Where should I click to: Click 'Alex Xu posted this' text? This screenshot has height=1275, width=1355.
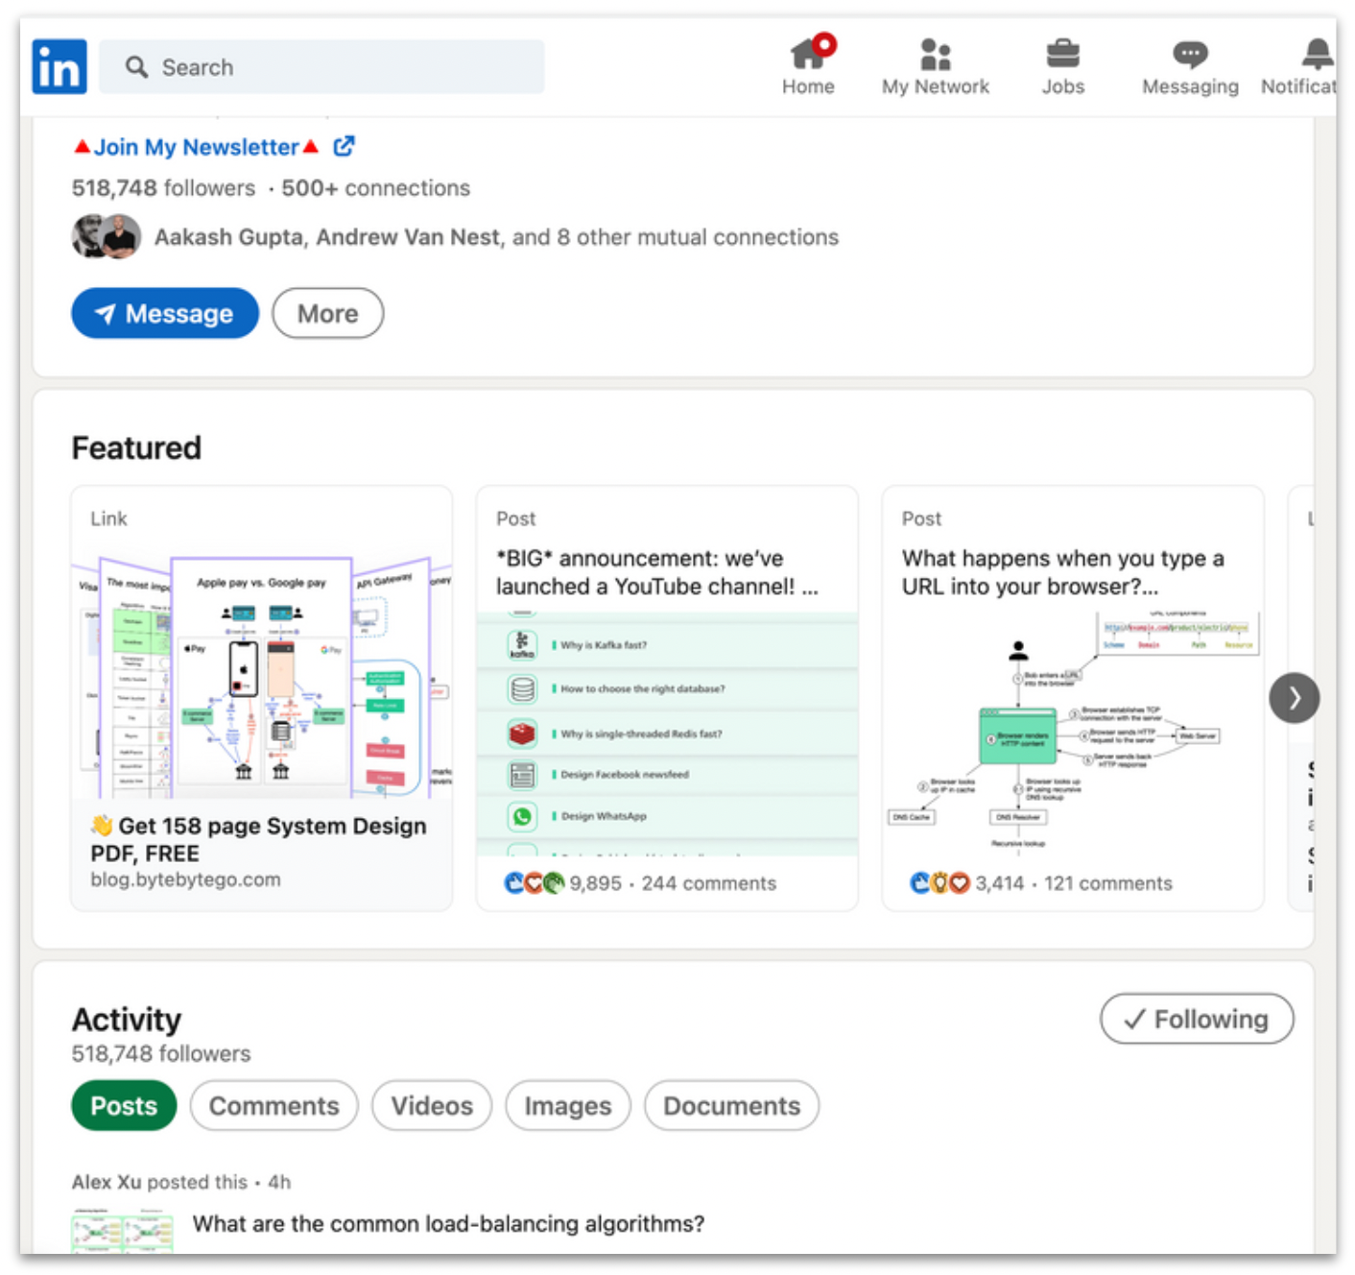pos(159,1182)
